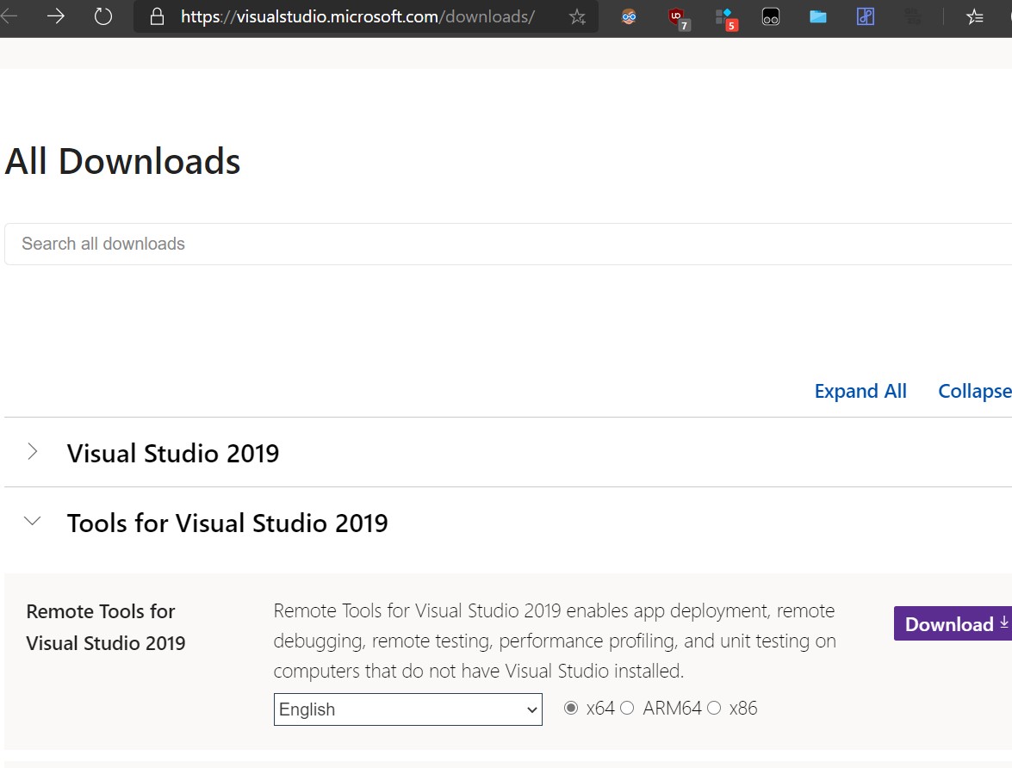This screenshot has width=1012, height=768.
Task: Click the purple music-note extension icon
Action: coord(865,16)
